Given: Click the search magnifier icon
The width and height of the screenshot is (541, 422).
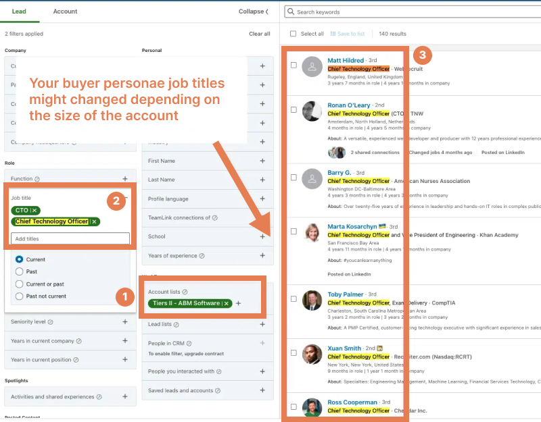Looking at the screenshot, I should coord(291,11).
